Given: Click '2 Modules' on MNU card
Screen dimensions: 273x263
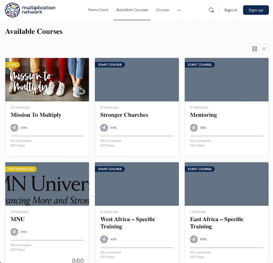Looking at the screenshot, I should coord(20,212).
